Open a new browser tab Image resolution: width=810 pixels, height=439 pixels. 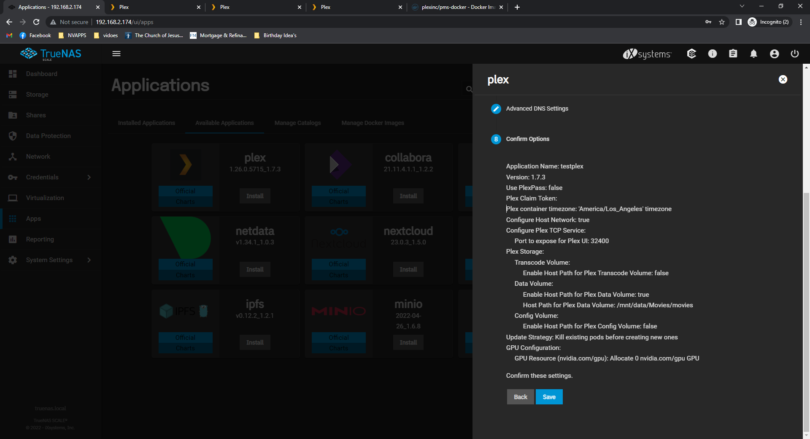tap(517, 7)
